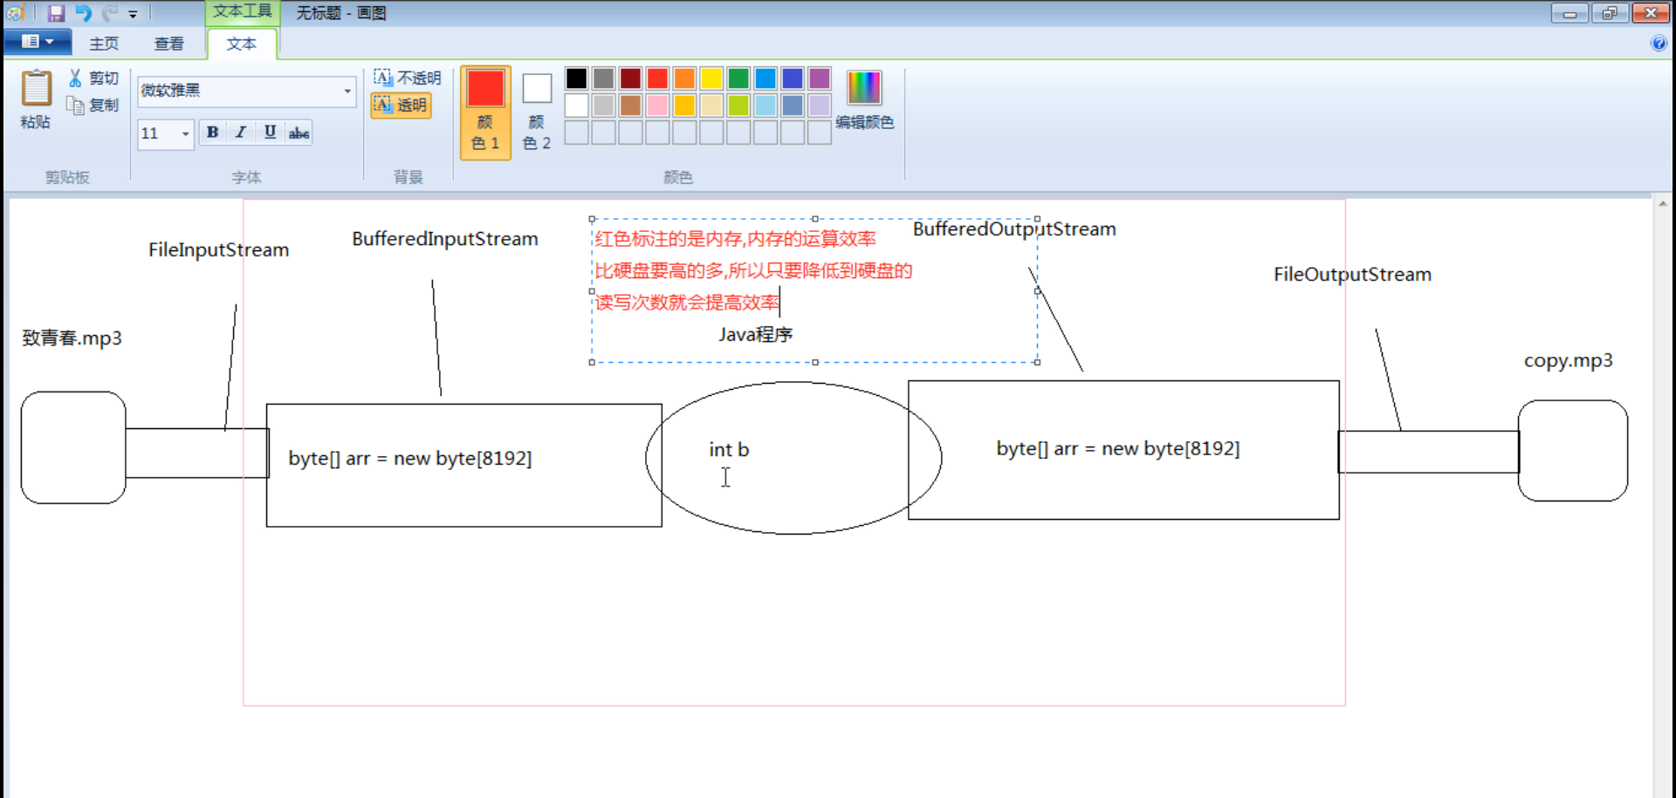Pick the green color swatch
This screenshot has height=798, width=1676.
point(738,78)
